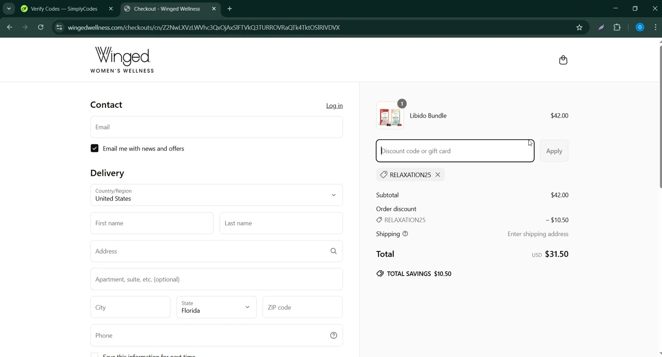View site information icon in address bar

coord(59,27)
